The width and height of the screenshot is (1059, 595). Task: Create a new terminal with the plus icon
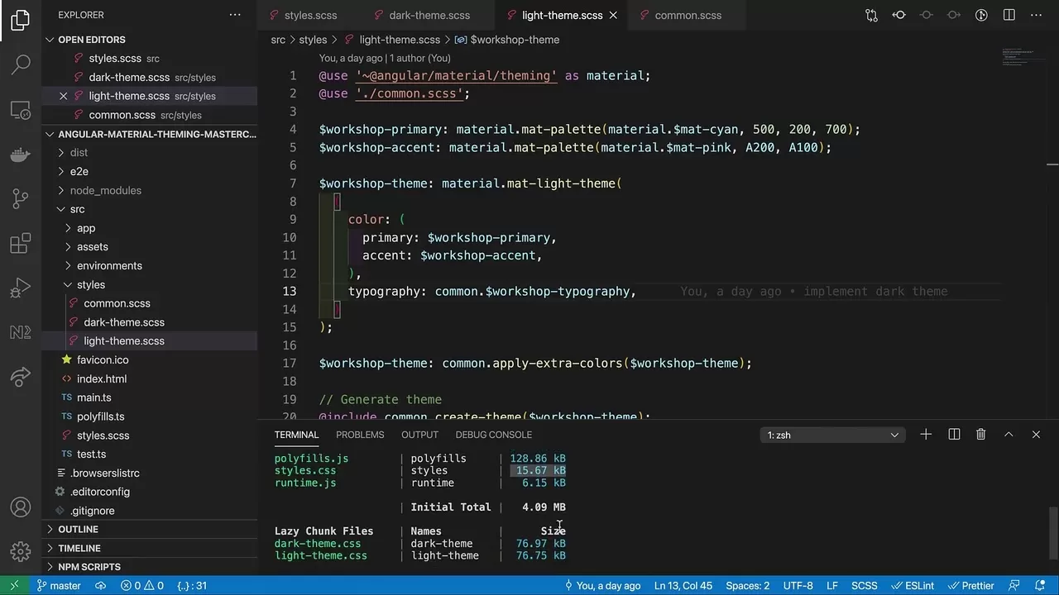coord(926,434)
